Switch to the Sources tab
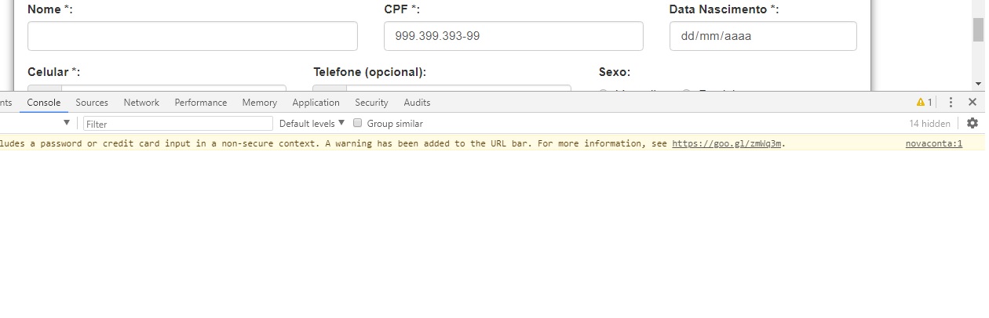The width and height of the screenshot is (989, 318). [92, 103]
